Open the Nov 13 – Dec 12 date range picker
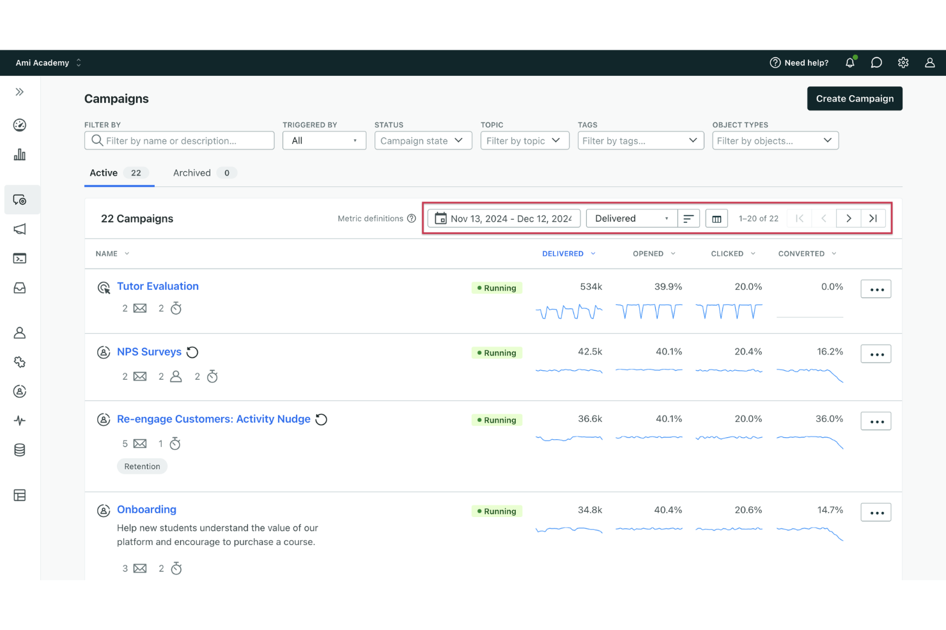 (x=504, y=218)
